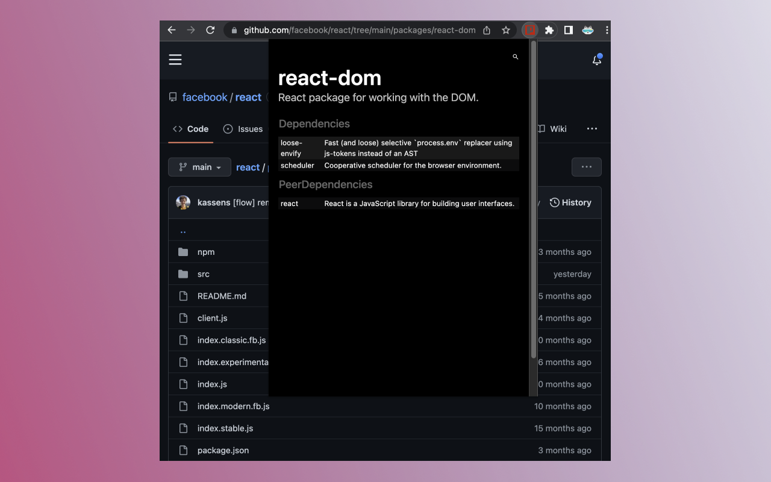Click the lock icon in address bar

[x=234, y=30]
